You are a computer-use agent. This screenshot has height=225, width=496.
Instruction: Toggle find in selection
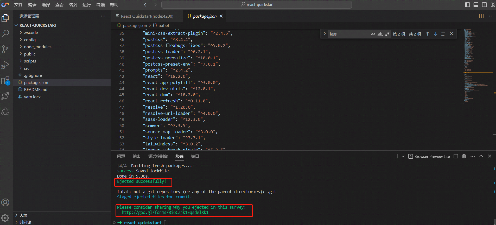tap(444, 34)
